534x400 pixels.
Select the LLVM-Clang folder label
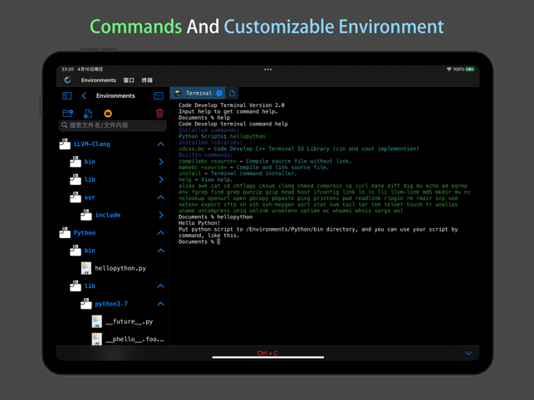click(x=92, y=144)
